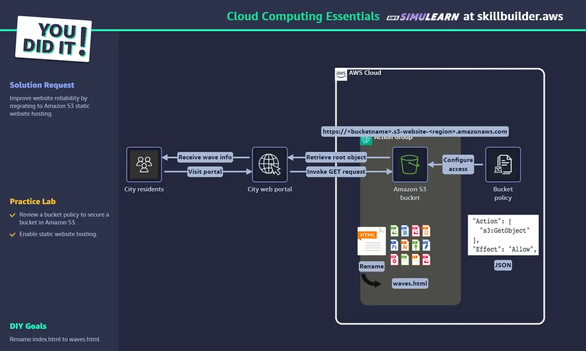Click the Visit portal label
This screenshot has width=586, height=351.
(x=205, y=171)
